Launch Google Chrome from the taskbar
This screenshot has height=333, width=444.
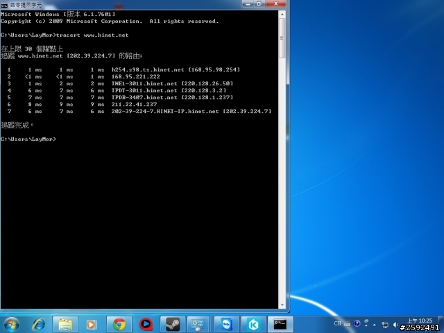[119, 325]
